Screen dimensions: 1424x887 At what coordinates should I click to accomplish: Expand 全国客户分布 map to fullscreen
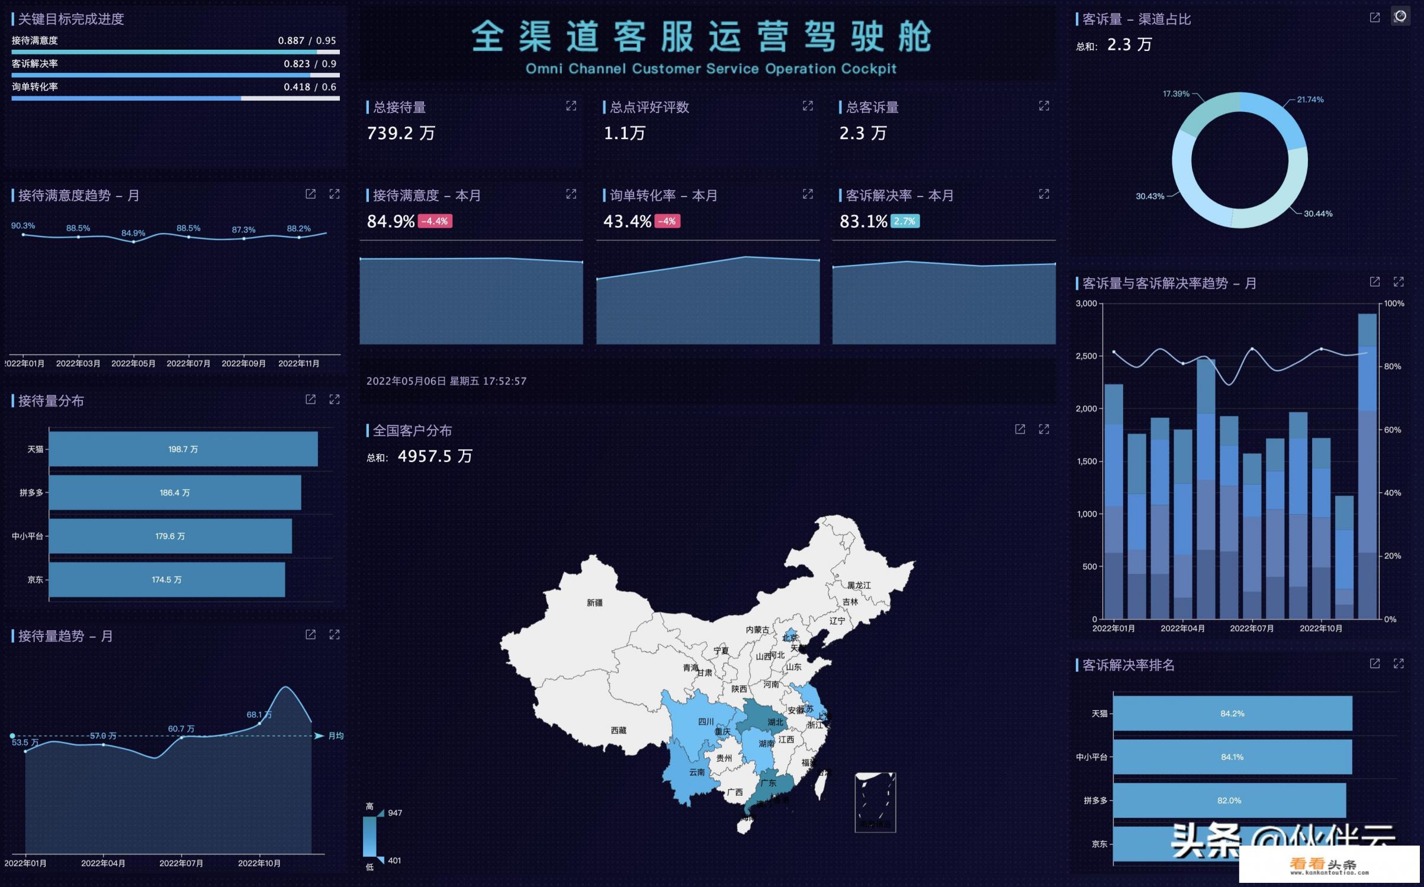1043,430
